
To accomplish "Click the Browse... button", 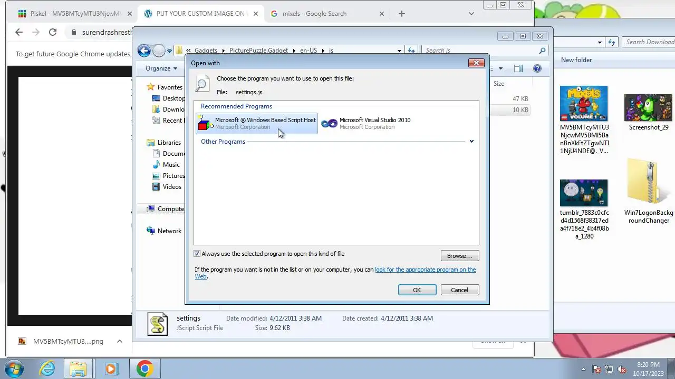I will click(x=459, y=256).
